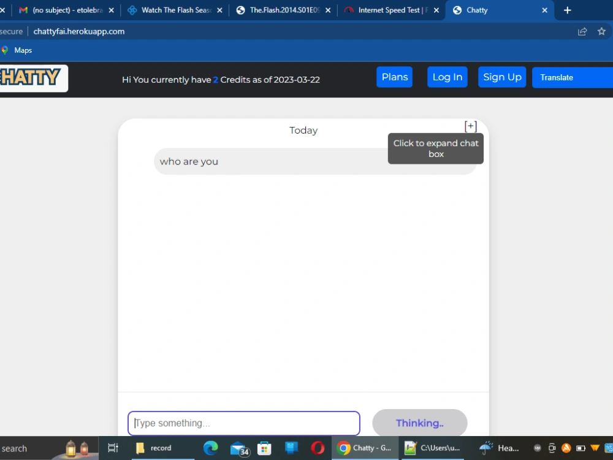
Task: Click the address bar URL
Action: pos(79,31)
